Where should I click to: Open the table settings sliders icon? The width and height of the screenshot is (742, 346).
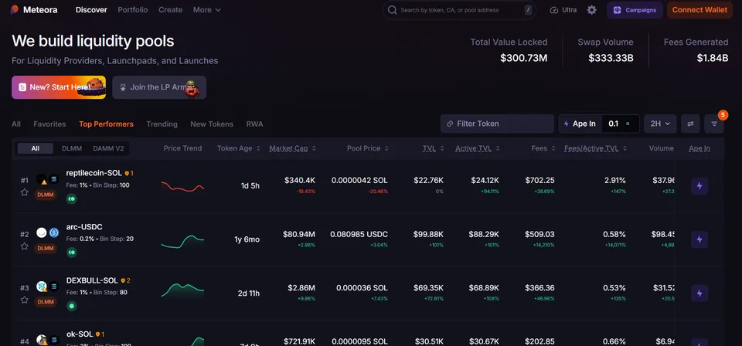[x=690, y=124]
